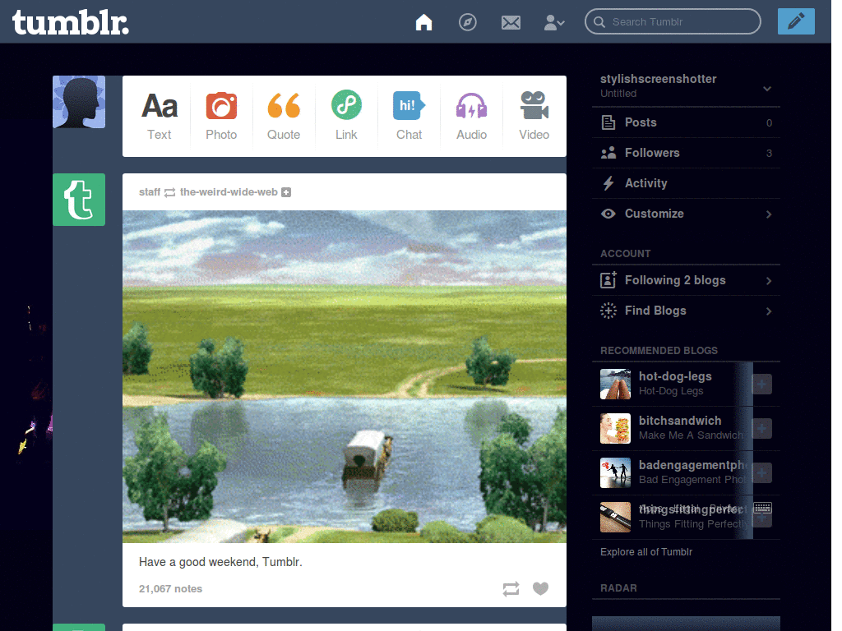The width and height of the screenshot is (842, 631).
Task: Open the-weird-wide-web blog link
Action: click(229, 192)
